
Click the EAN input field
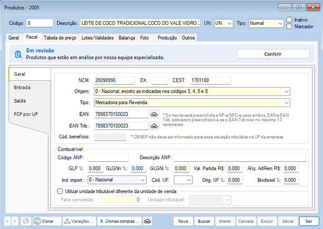pos(121,114)
